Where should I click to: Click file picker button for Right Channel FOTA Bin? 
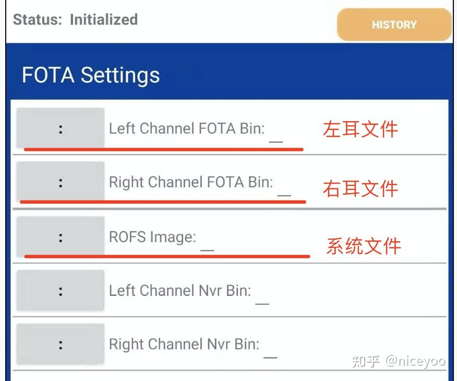(61, 183)
